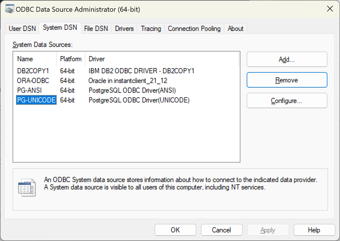Open the Connection Pooling tab
340x241 pixels.
click(x=194, y=28)
